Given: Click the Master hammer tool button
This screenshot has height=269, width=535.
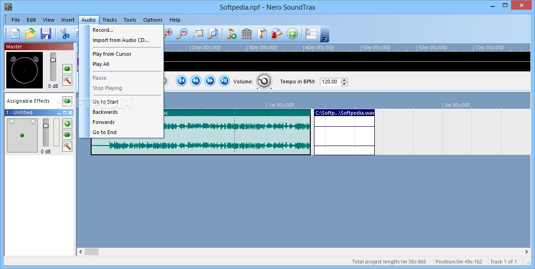Looking at the screenshot, I should pos(67,81).
